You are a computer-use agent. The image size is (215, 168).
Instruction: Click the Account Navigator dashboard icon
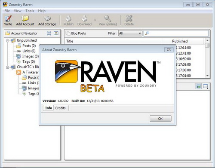point(56,34)
